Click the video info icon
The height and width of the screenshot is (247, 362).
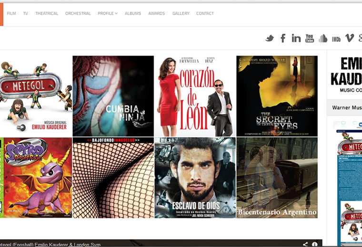314,244
